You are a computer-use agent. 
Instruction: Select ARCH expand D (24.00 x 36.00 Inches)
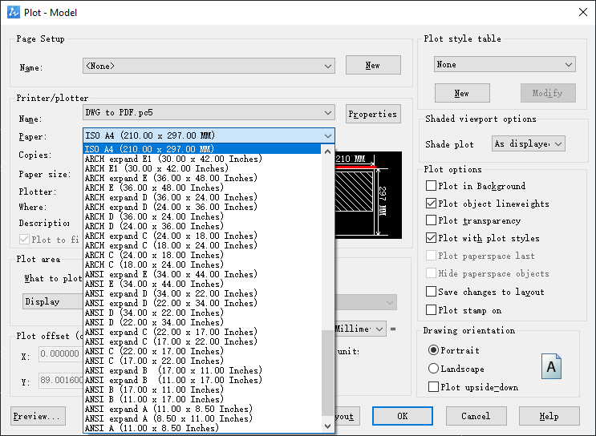(202, 207)
